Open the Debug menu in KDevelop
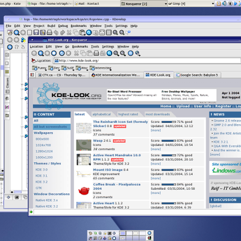 point(63,26)
